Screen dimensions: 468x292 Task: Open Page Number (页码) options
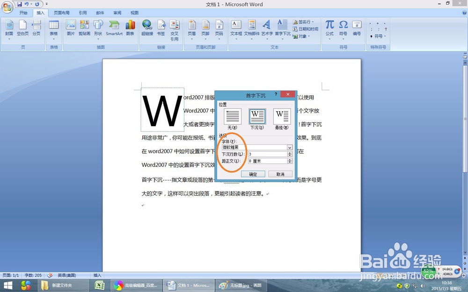click(219, 29)
